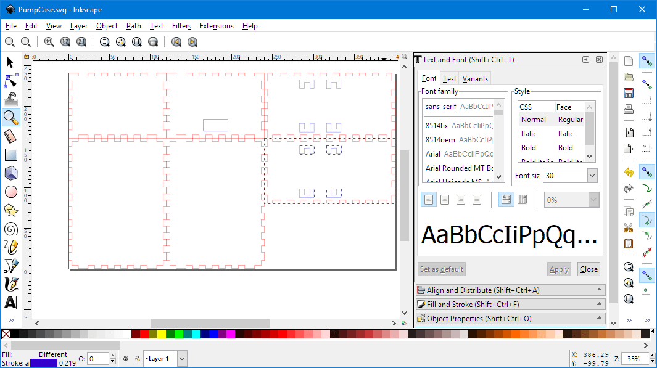657x368 pixels.
Task: Open the Font size dropdown
Action: tap(592, 176)
